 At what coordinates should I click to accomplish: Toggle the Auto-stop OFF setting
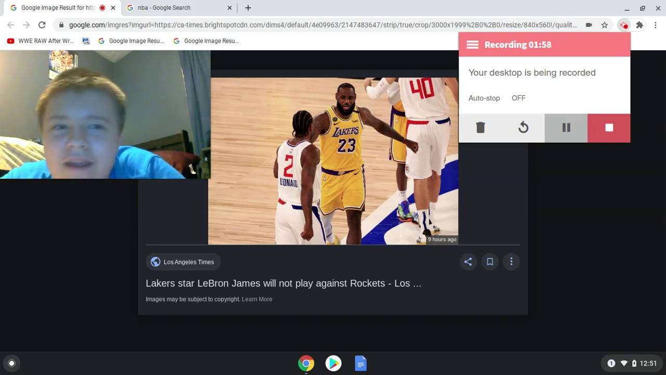pos(518,98)
